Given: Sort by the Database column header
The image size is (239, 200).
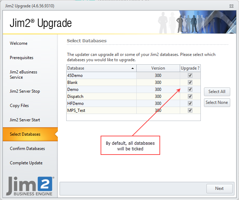Looking at the screenshot, I should [101, 68].
